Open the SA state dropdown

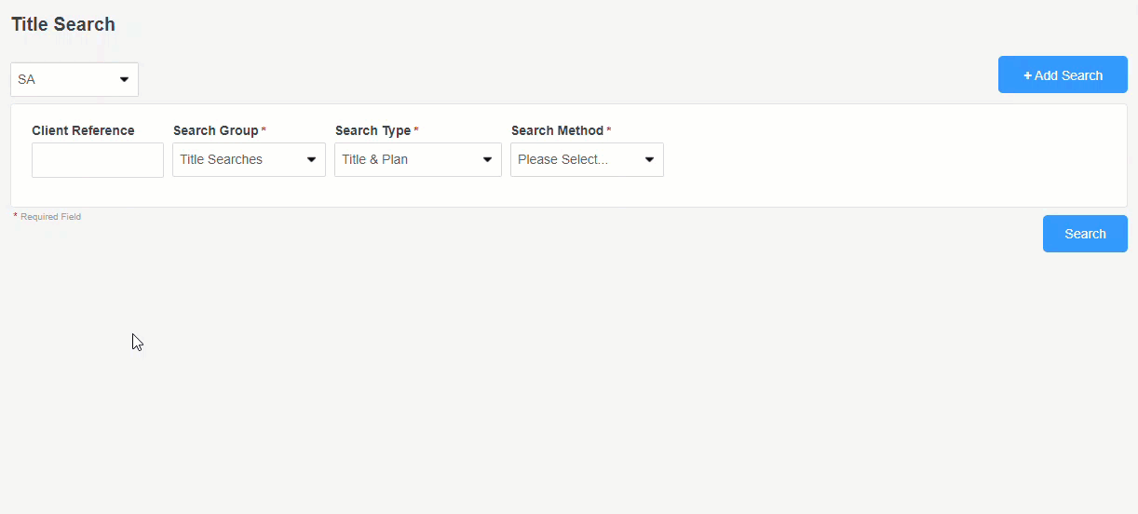[x=75, y=79]
